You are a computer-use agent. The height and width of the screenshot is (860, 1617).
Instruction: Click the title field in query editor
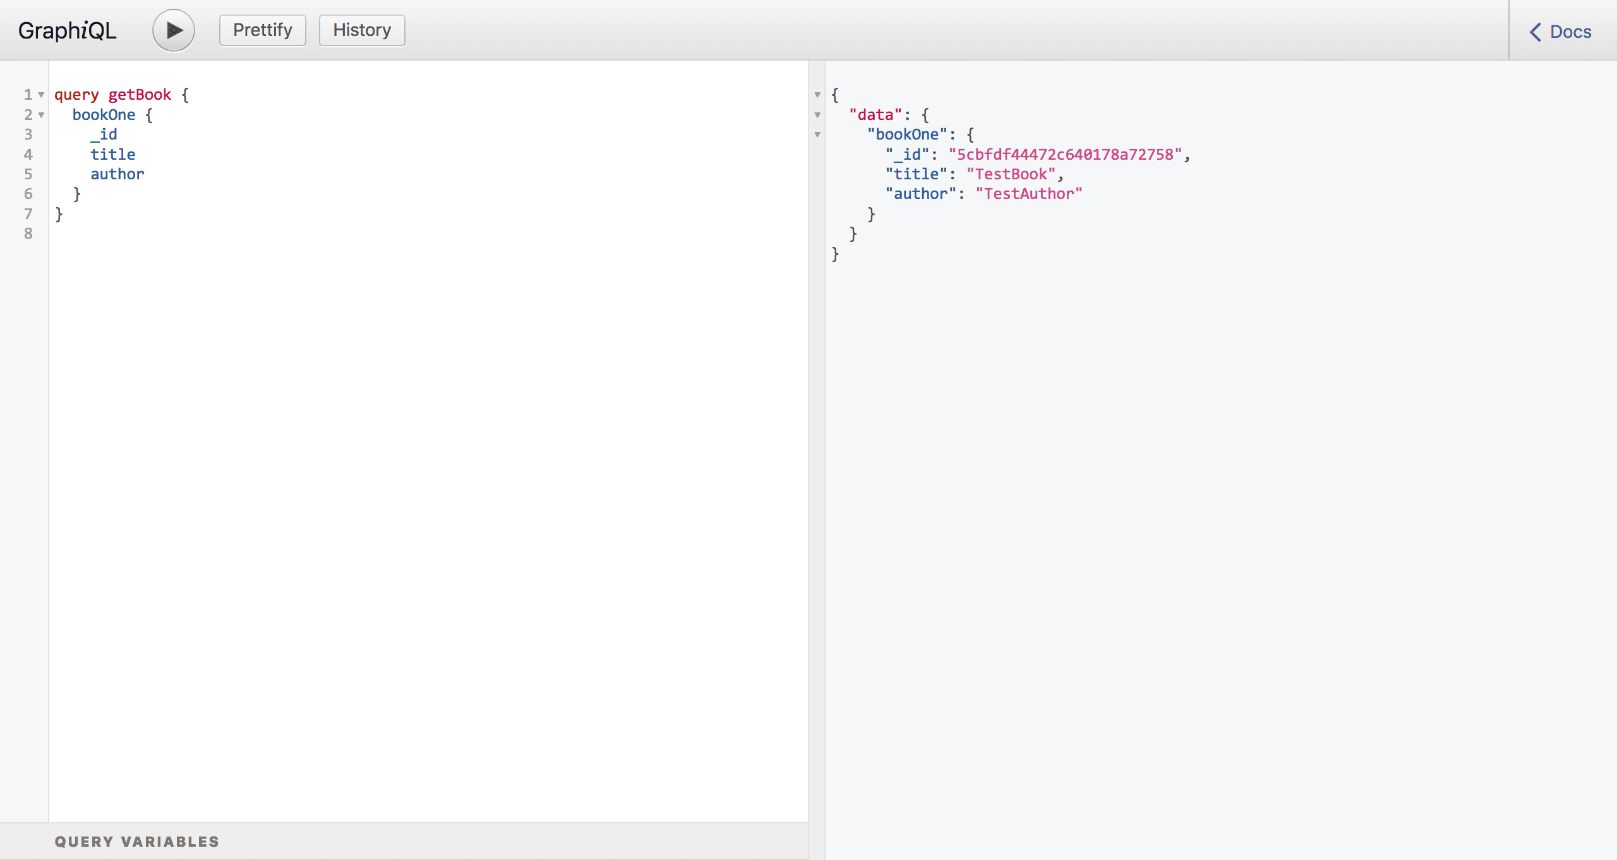point(112,155)
